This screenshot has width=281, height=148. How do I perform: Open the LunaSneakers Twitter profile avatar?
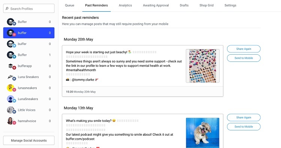[x=11, y=99]
